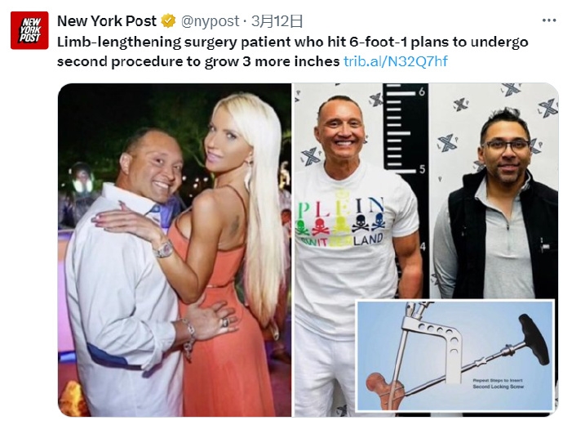
Task: Click the "New York Post" display name
Action: pos(107,21)
